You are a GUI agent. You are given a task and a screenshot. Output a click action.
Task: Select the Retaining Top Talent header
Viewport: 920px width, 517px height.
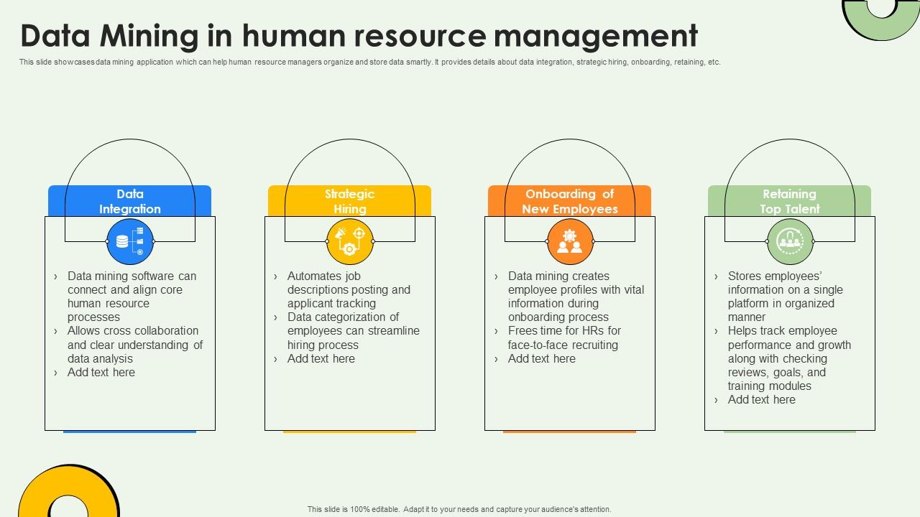tap(790, 202)
